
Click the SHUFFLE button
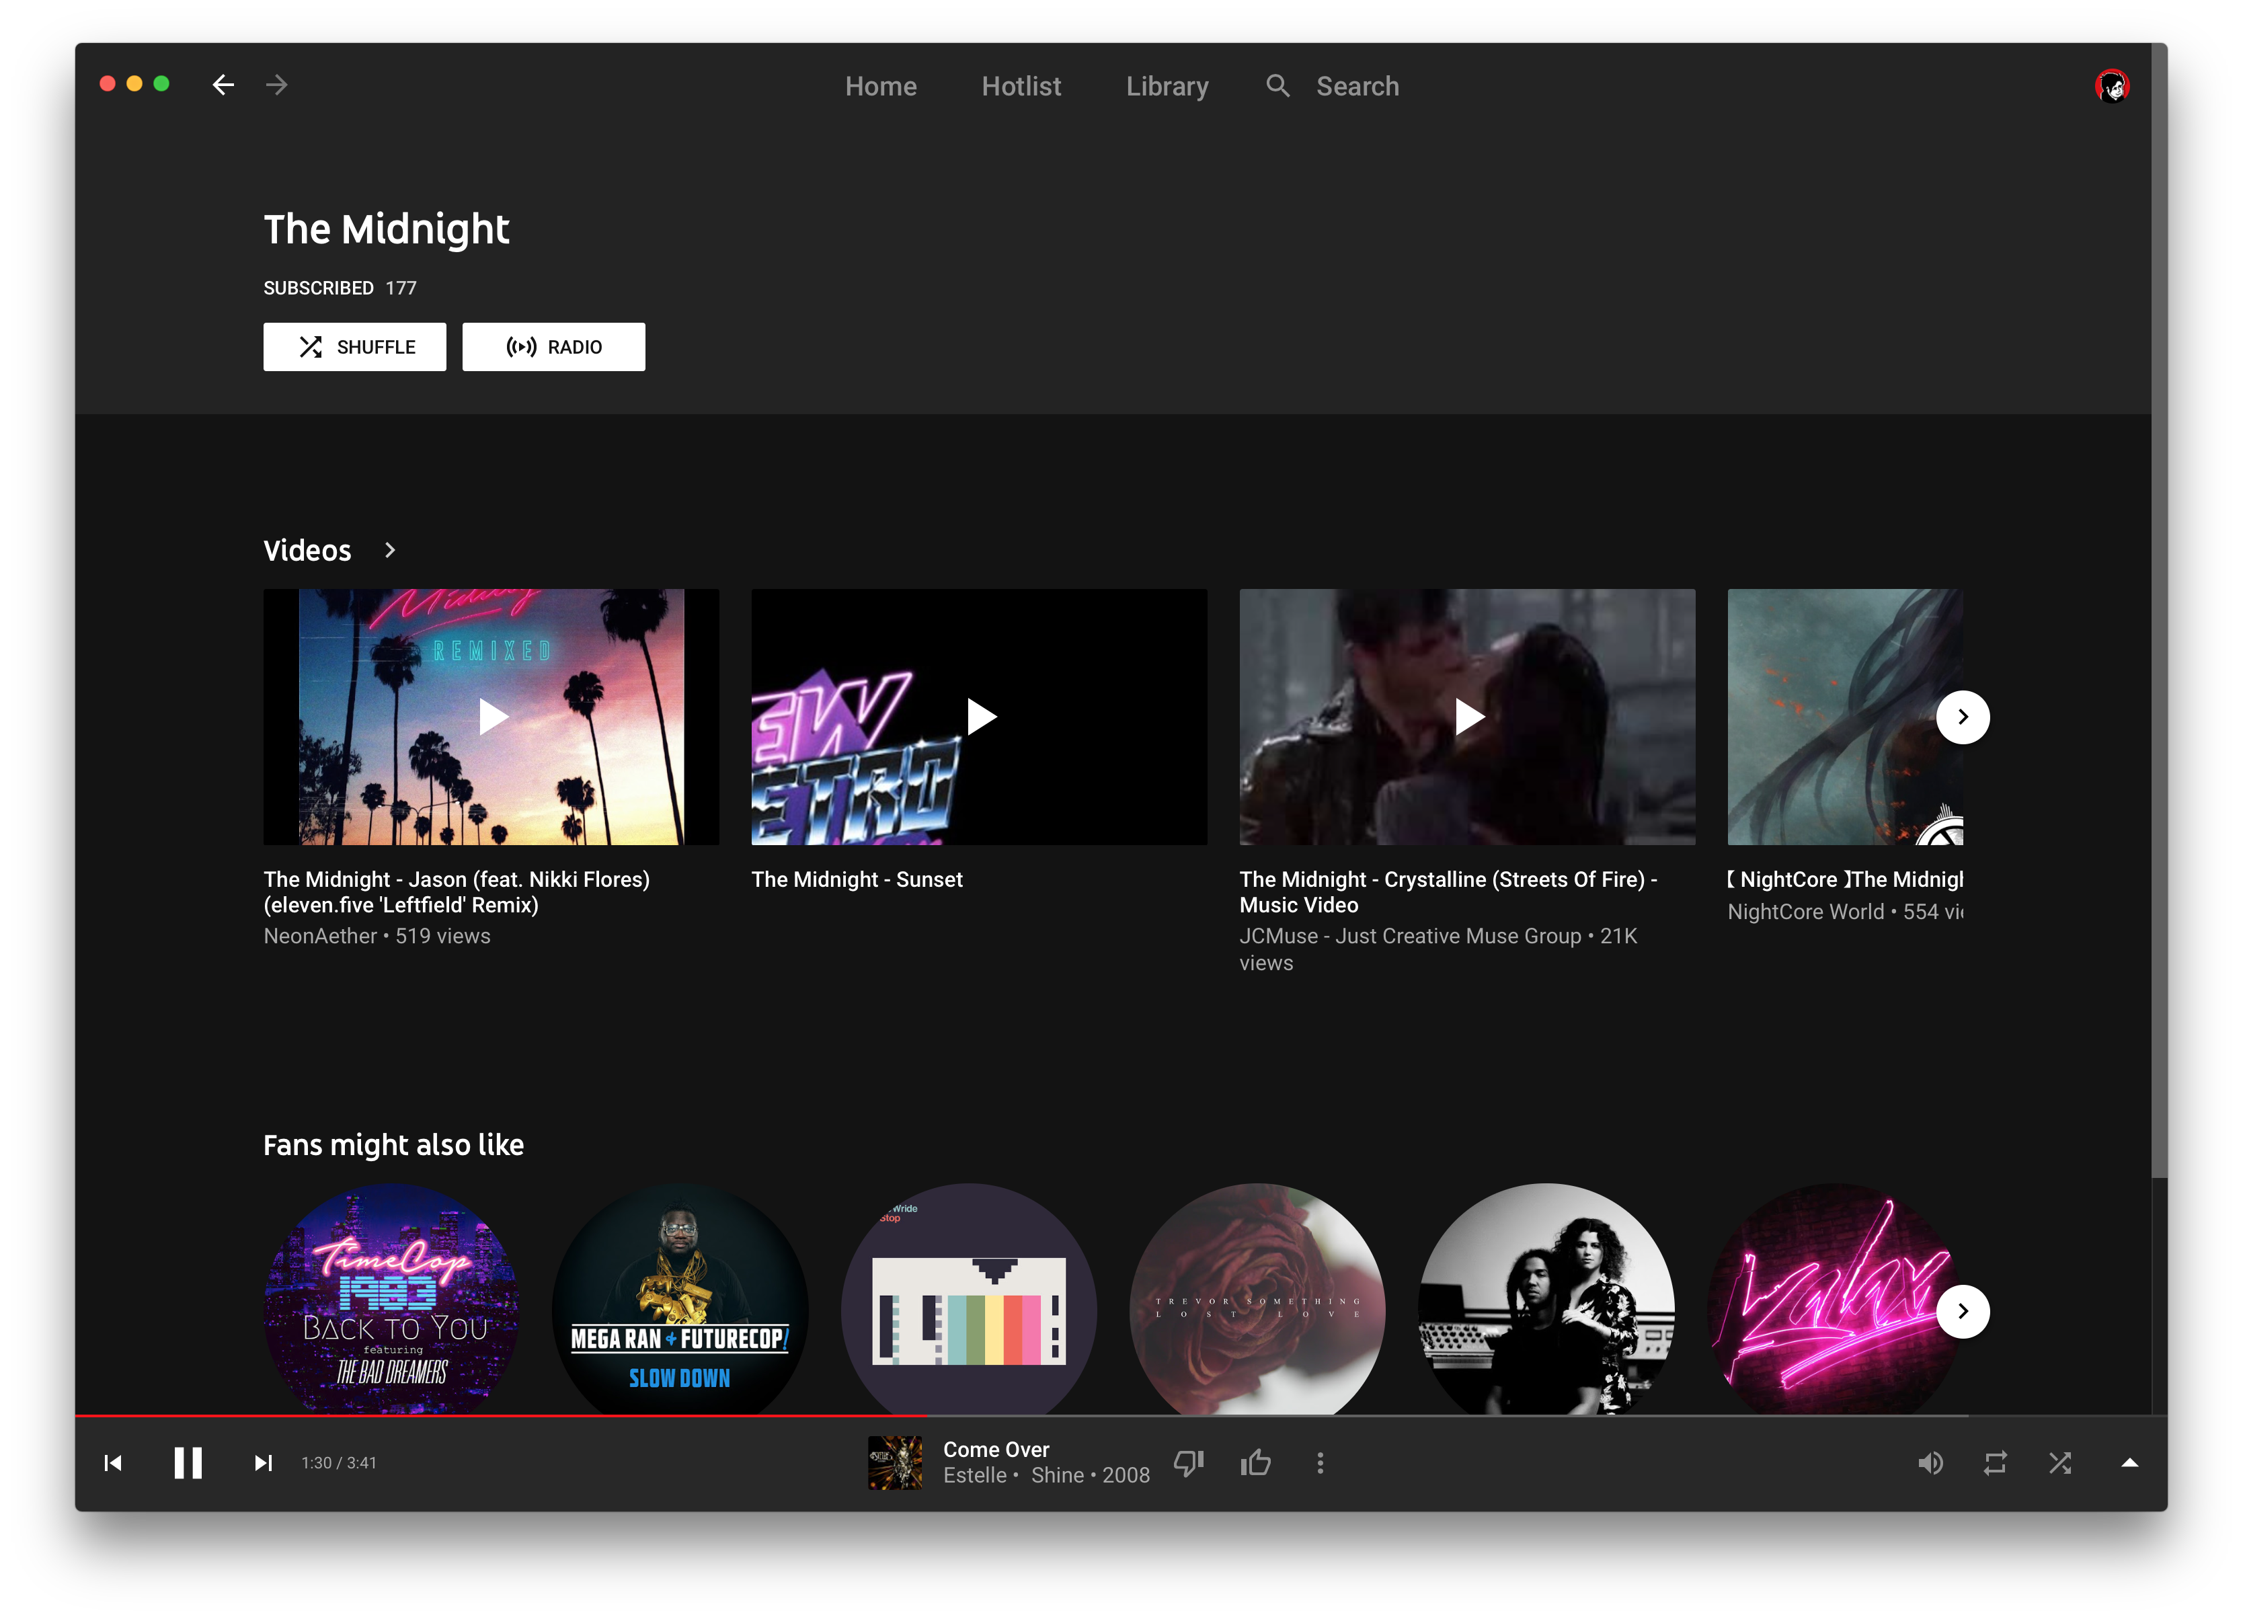point(354,346)
